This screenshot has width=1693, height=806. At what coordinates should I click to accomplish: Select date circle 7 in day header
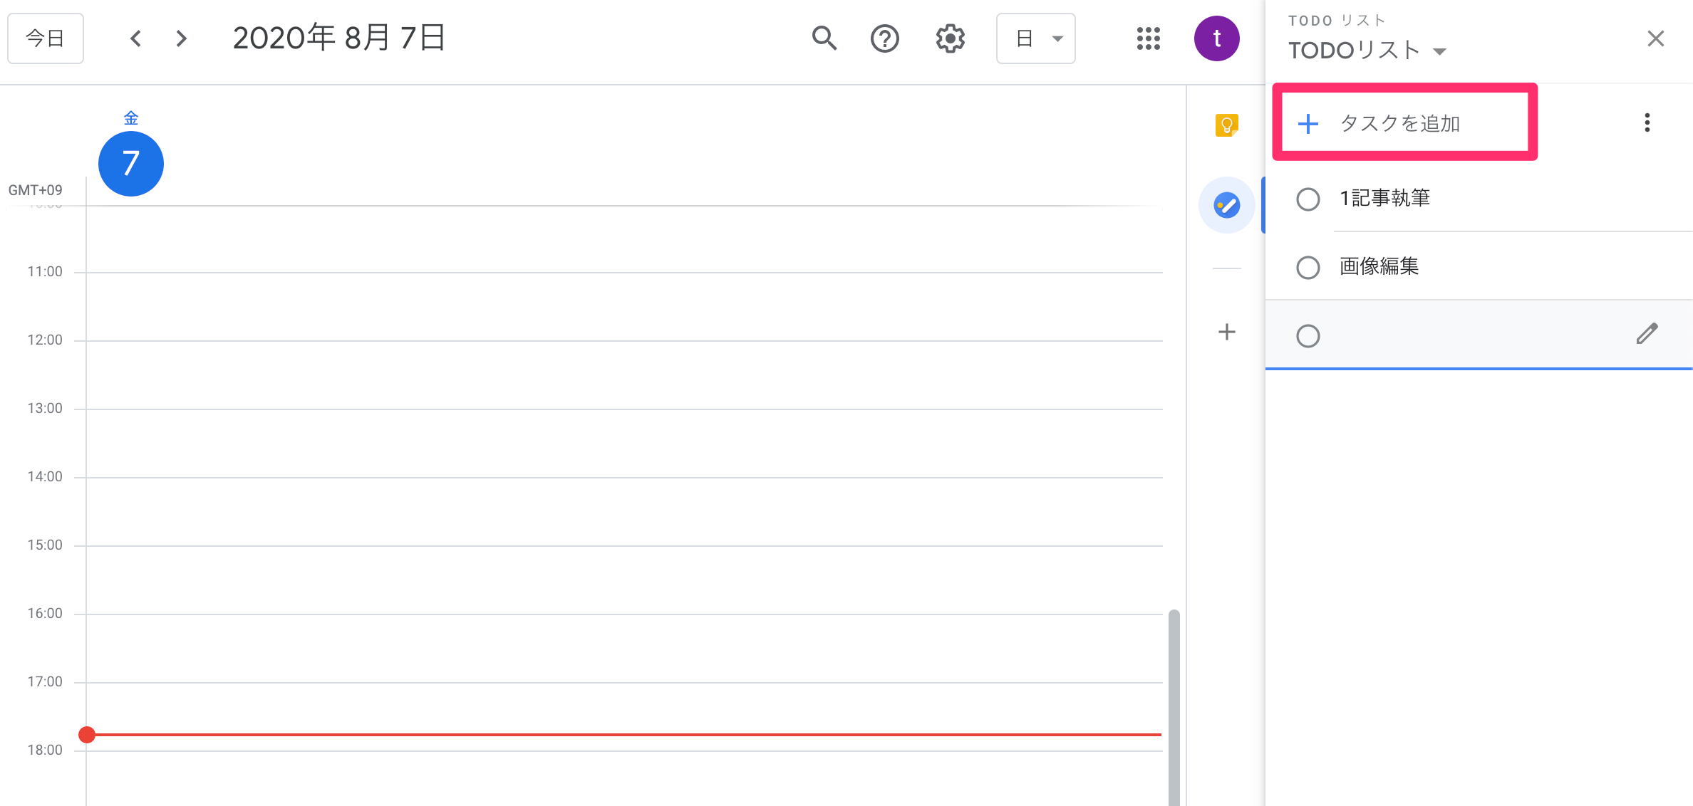point(131,164)
